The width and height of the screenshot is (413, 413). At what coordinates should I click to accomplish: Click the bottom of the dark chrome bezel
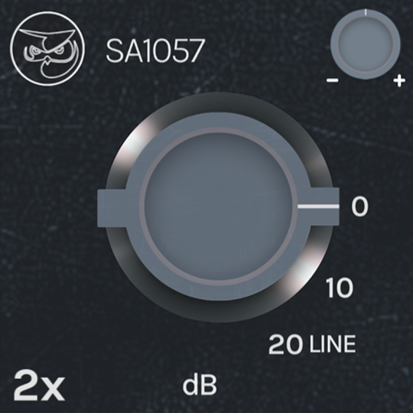[x=218, y=311]
